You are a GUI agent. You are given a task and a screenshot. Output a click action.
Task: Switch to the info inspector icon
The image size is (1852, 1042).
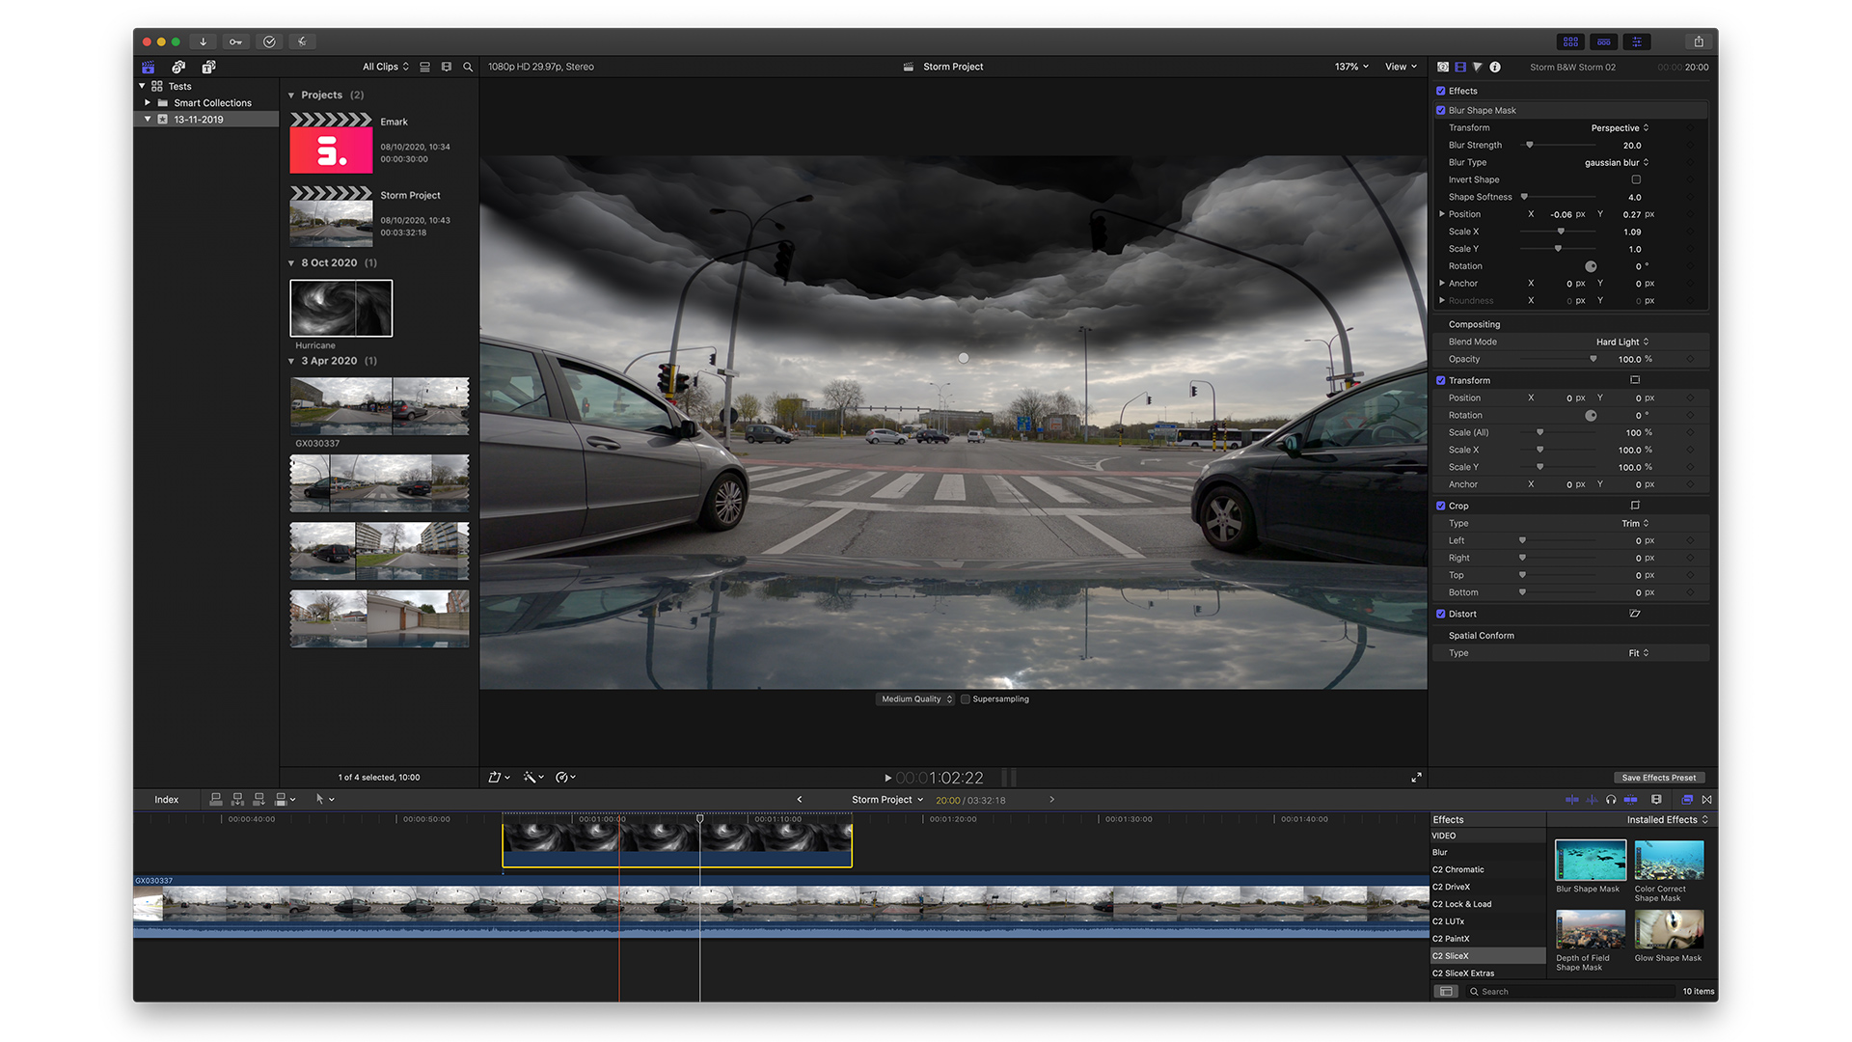pyautogui.click(x=1495, y=67)
